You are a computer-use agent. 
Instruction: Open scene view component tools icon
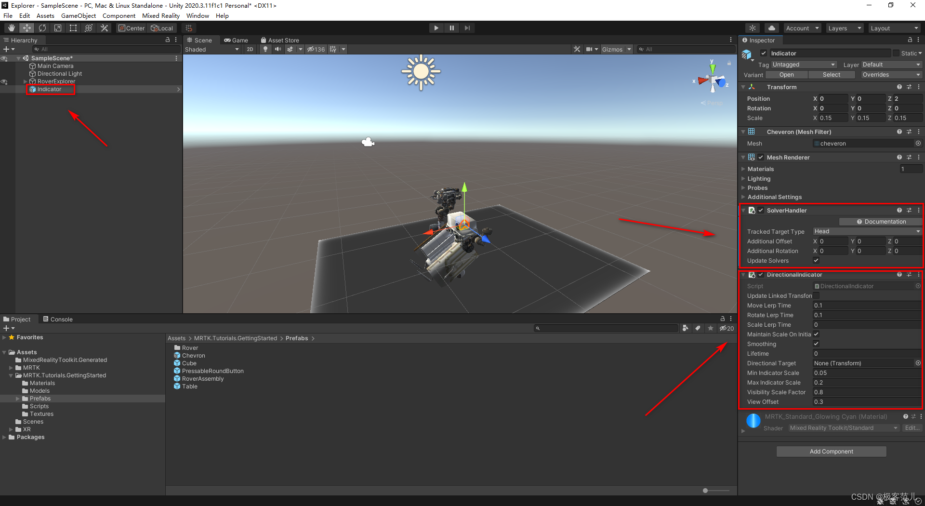click(x=577, y=49)
